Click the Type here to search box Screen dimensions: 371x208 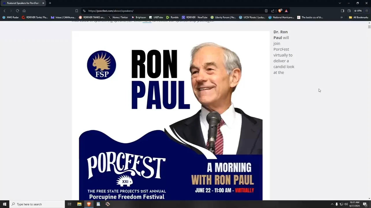coord(37,204)
